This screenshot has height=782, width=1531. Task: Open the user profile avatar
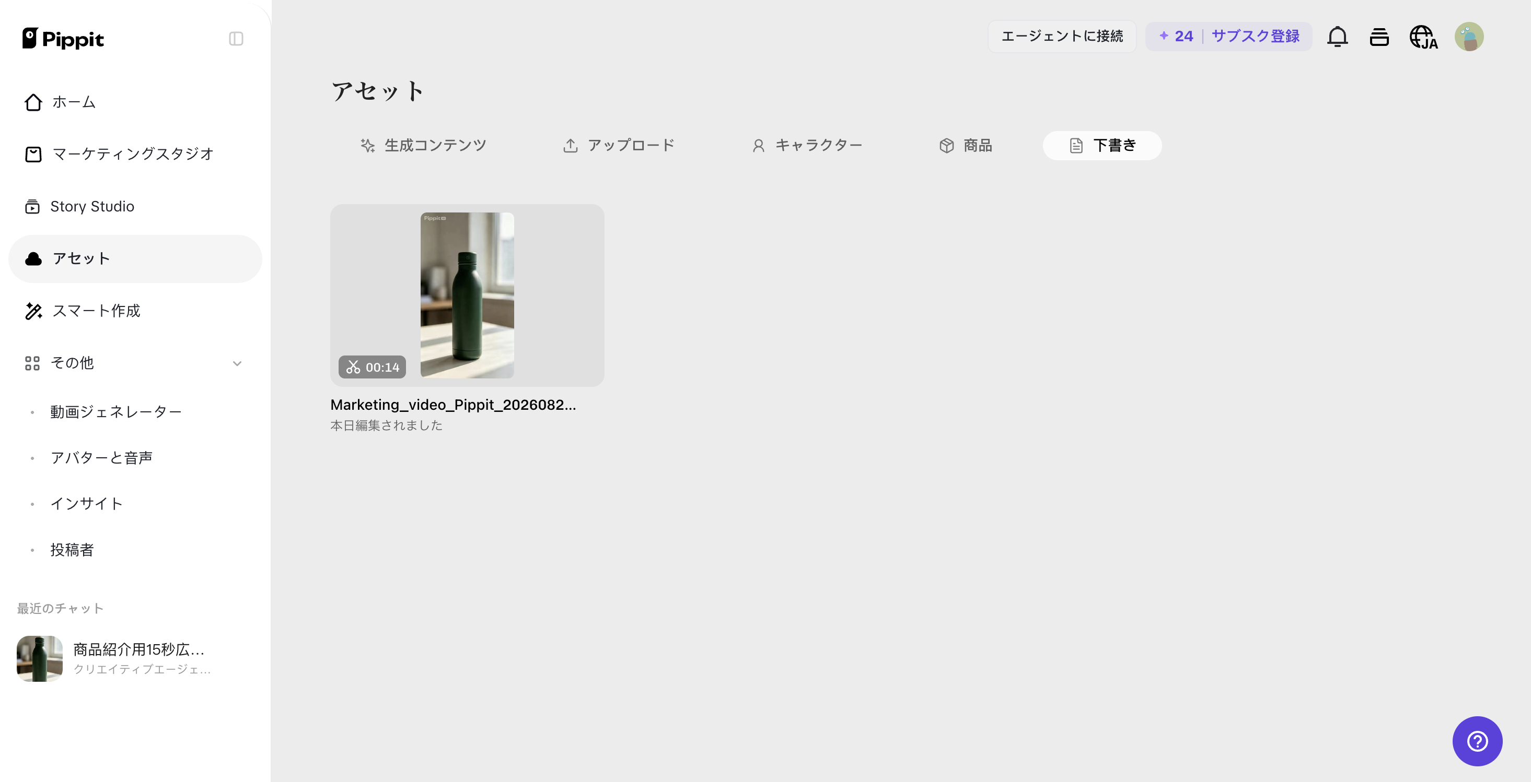pos(1469,37)
